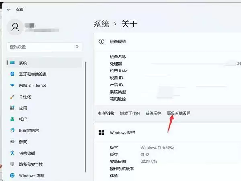The width and height of the screenshot is (241, 181).
Task: Click the Windows logo beside Windows 规格
Action: (102, 132)
